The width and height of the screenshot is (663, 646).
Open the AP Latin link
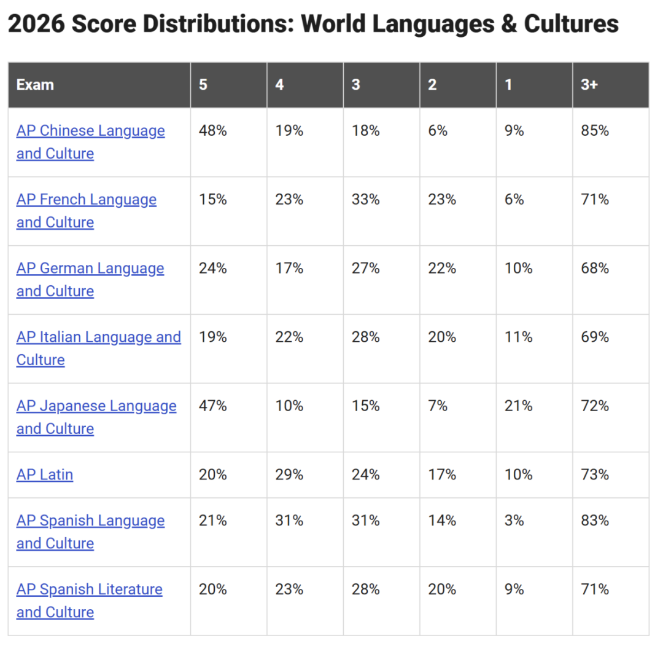coord(45,475)
